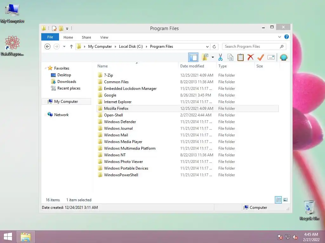Select Desktop in Favorites
325x243 pixels.
coord(64,75)
